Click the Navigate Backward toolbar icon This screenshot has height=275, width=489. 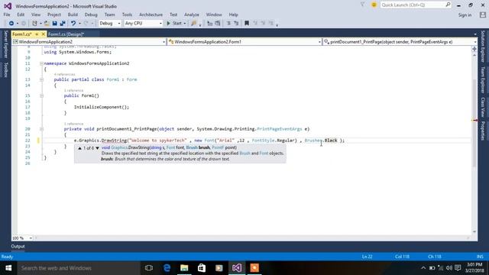[x=11, y=24]
